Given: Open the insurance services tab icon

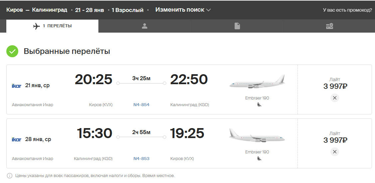Looking at the screenshot, I should pos(329,26).
